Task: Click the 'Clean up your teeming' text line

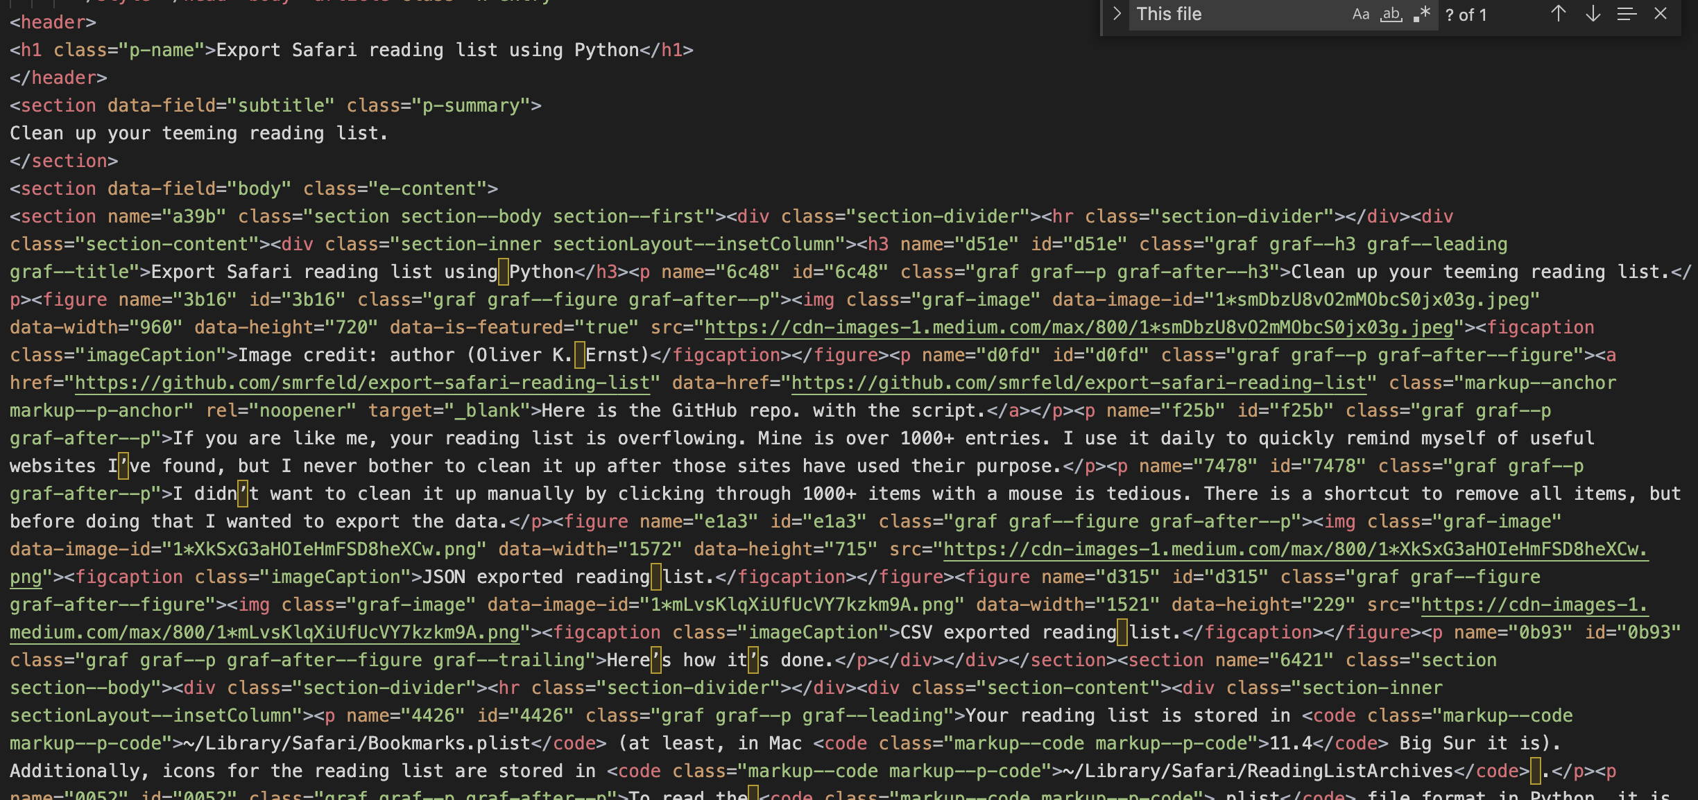Action: point(198,133)
